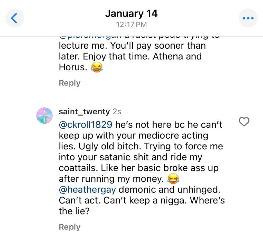Like the saint_twenty comment with the heart
263x247 pixels.
point(244,122)
